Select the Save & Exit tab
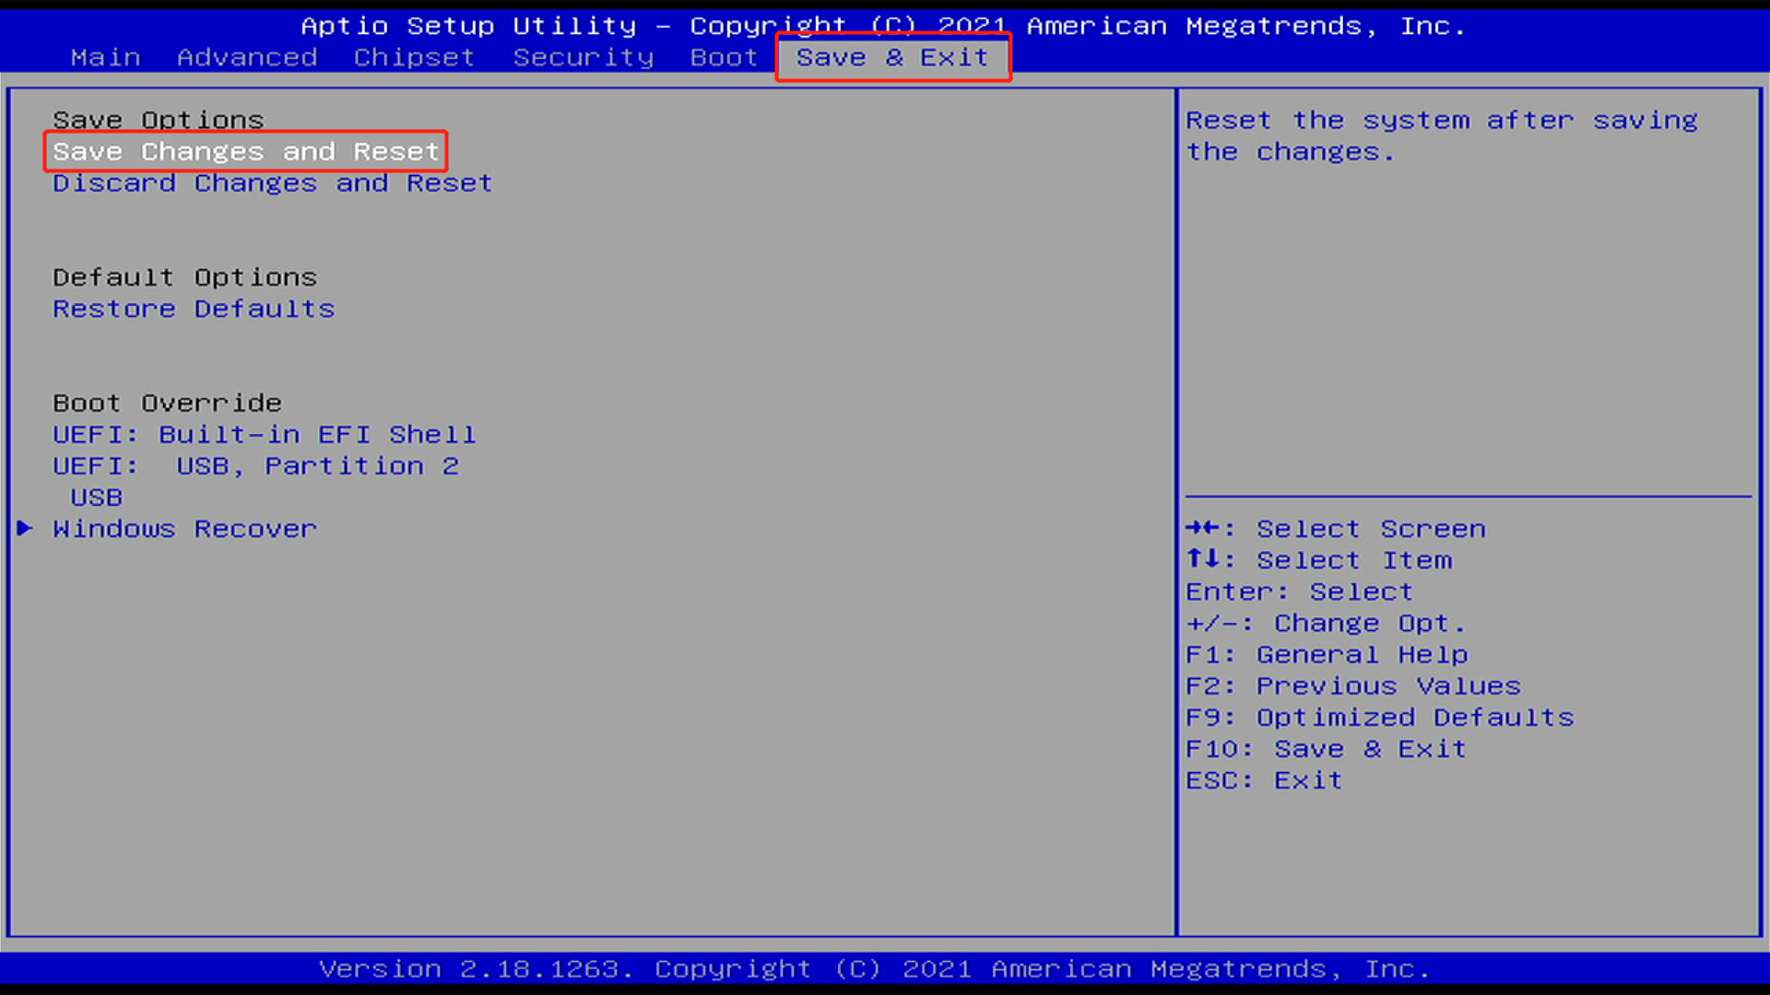1770x995 pixels. click(x=892, y=57)
